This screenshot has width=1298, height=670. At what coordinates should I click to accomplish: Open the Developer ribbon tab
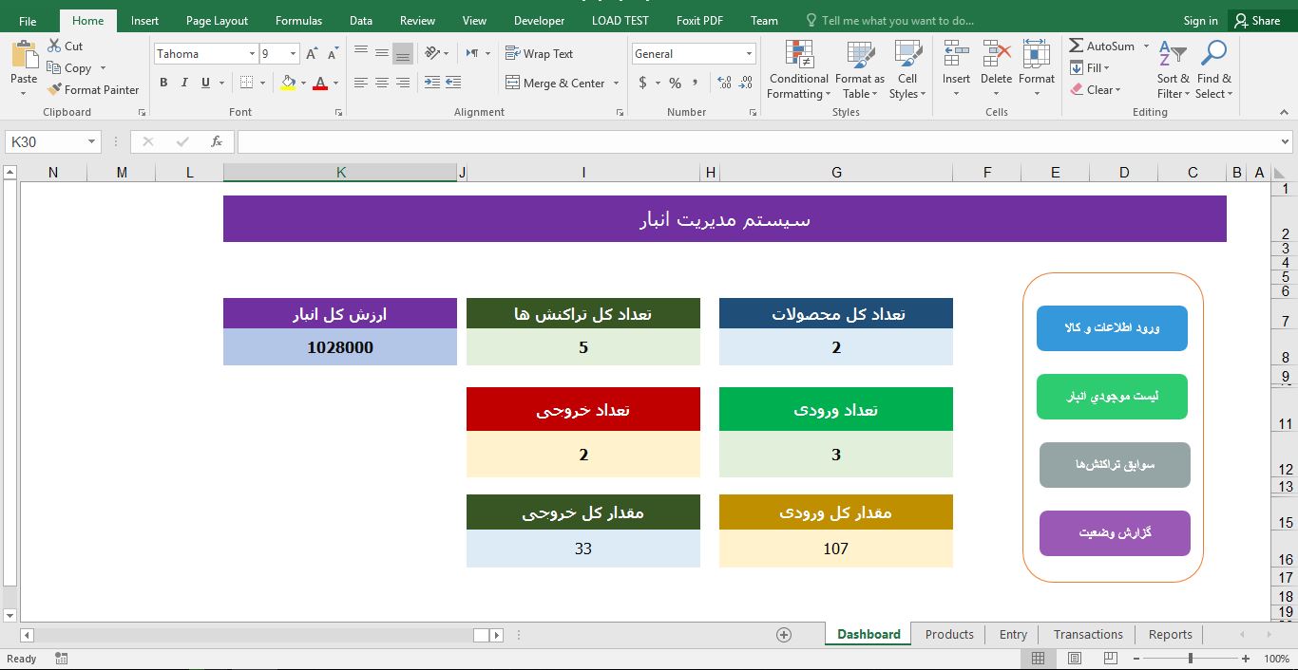pos(539,19)
